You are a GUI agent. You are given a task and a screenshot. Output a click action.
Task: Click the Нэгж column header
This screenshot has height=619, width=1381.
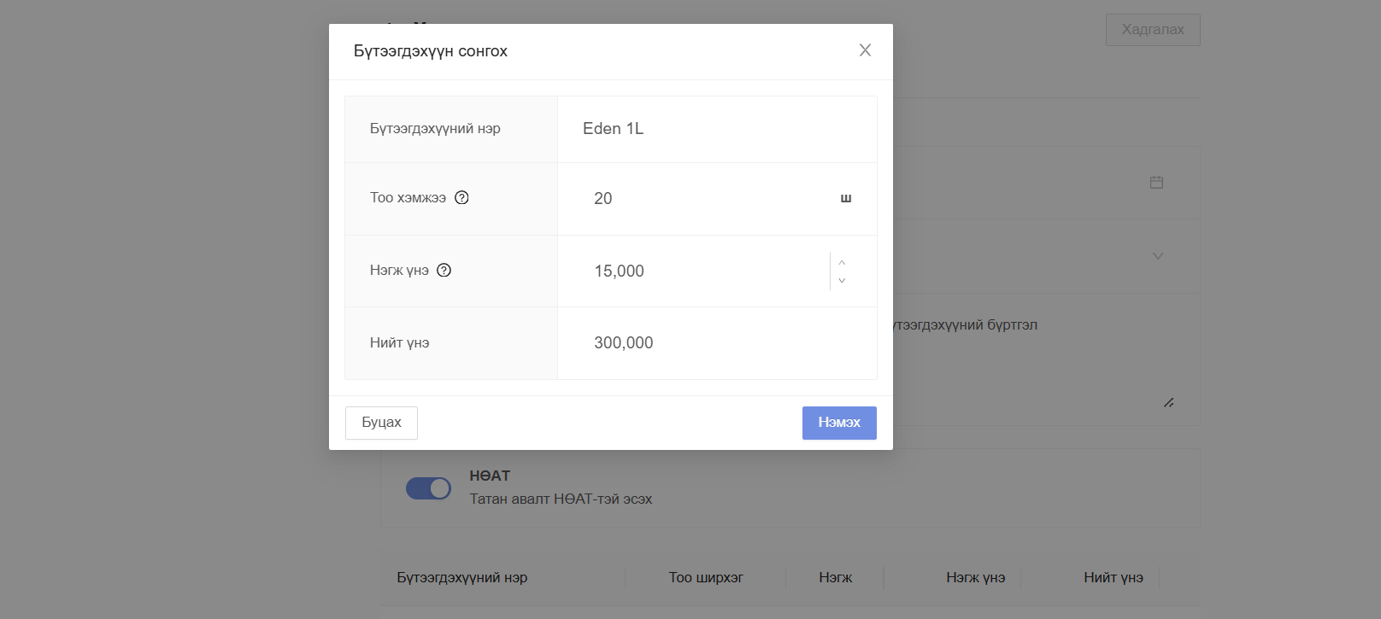[835, 577]
